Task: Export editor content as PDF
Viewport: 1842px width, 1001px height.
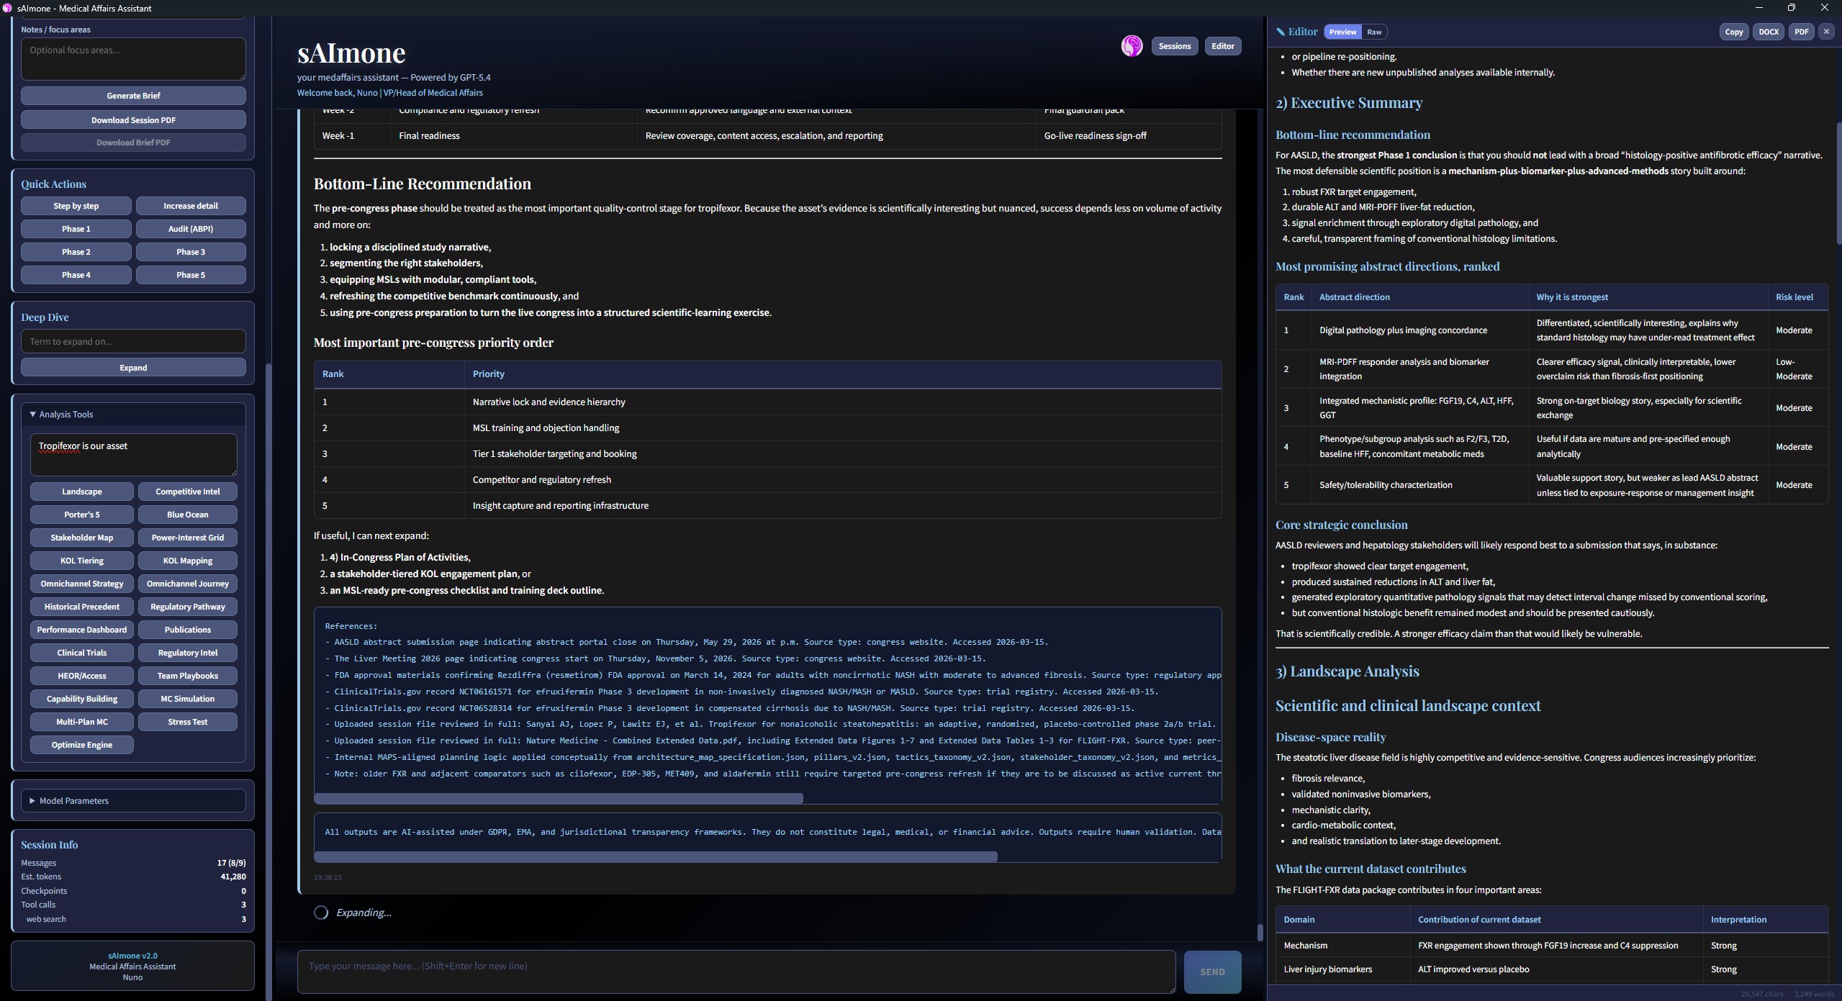Action: click(x=1800, y=32)
